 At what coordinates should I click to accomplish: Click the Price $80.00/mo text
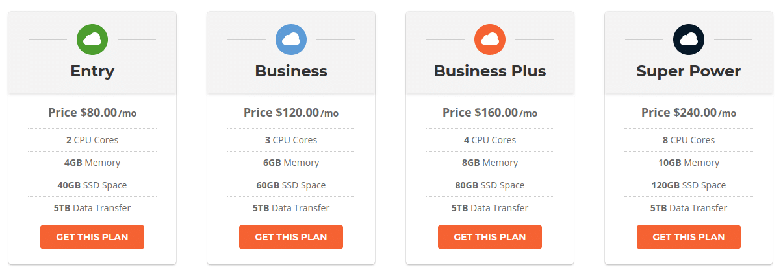coord(92,113)
